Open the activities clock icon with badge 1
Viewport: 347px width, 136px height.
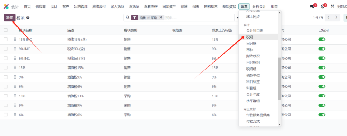[x=323, y=7]
